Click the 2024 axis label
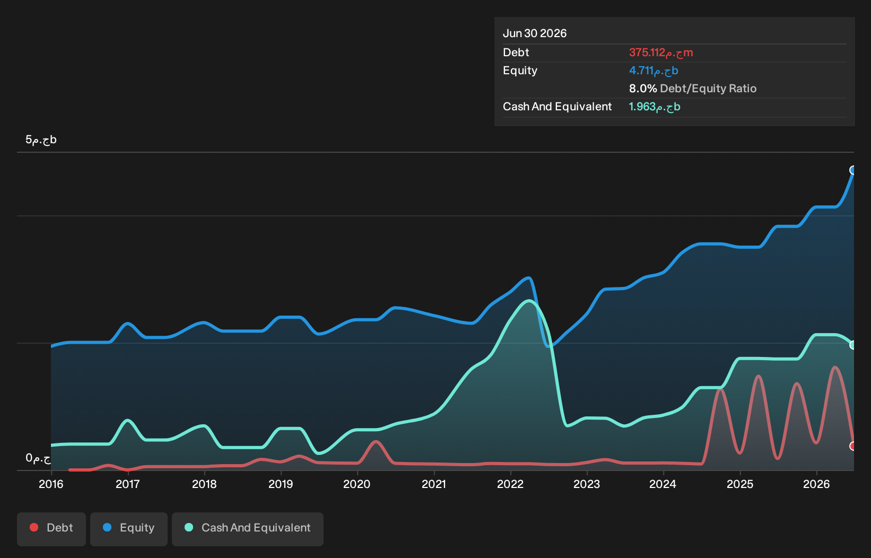Image resolution: width=871 pixels, height=558 pixels. (x=663, y=484)
